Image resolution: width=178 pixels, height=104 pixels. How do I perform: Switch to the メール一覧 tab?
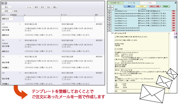132,3
